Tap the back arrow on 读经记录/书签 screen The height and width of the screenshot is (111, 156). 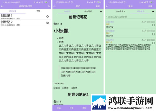tap(2, 6)
